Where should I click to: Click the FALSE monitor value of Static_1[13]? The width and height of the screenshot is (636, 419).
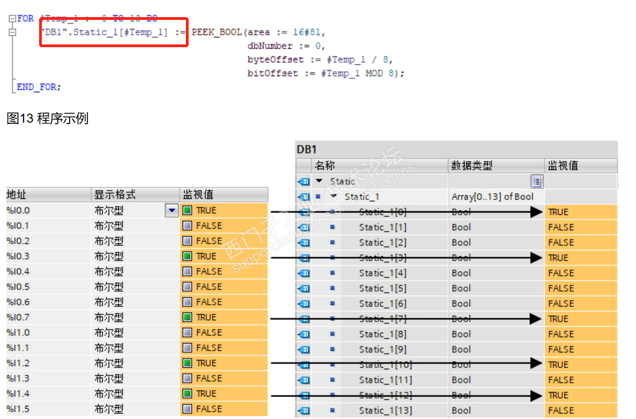pyautogui.click(x=581, y=410)
